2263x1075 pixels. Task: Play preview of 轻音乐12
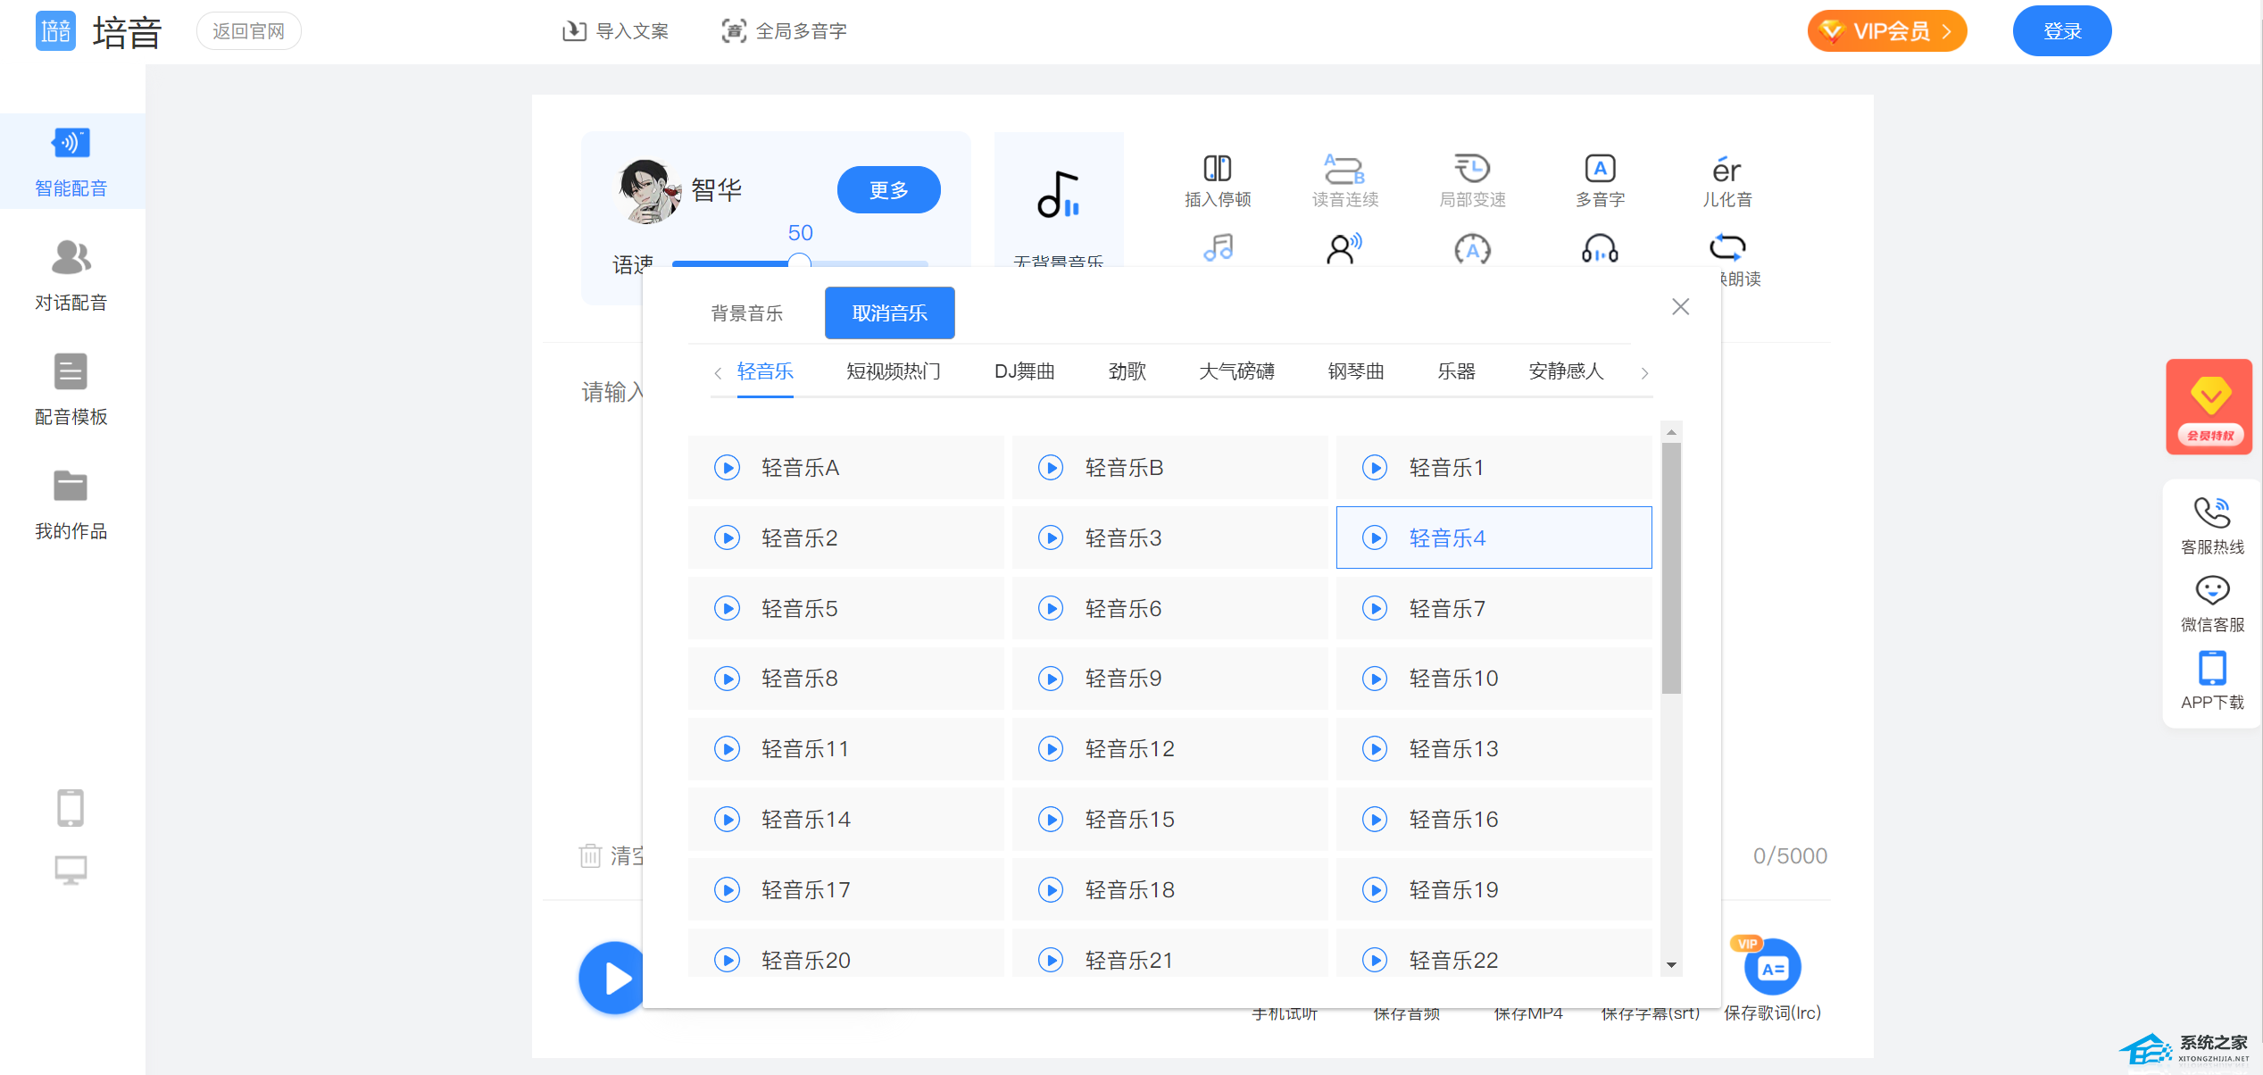click(1051, 749)
